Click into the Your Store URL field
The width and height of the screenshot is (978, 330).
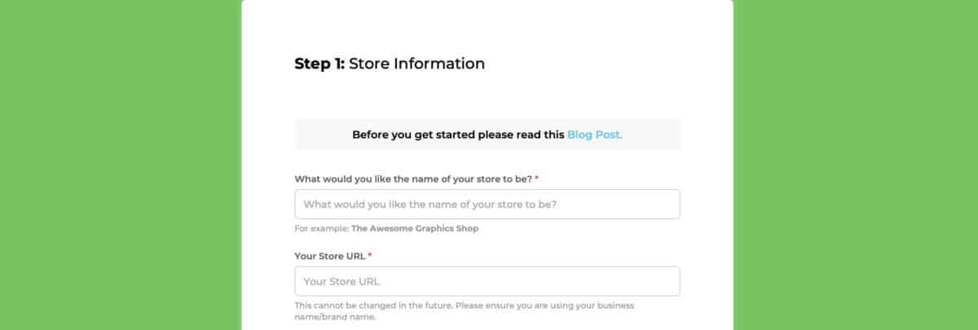pos(487,282)
